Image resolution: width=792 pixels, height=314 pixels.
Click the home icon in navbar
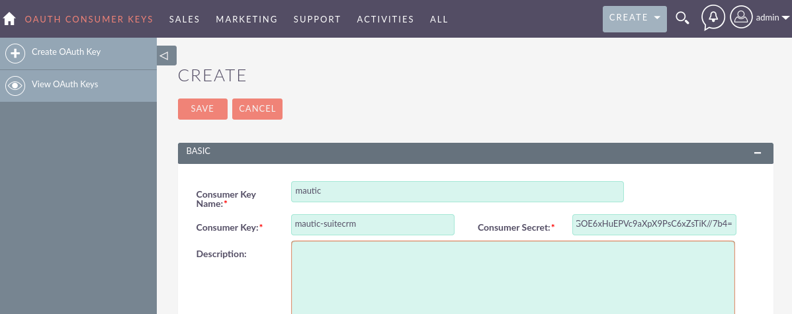(x=9, y=19)
